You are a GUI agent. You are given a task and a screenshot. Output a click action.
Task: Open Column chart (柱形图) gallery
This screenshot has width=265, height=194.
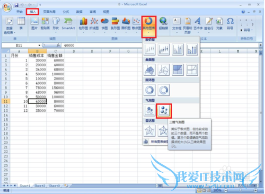click(x=83, y=25)
